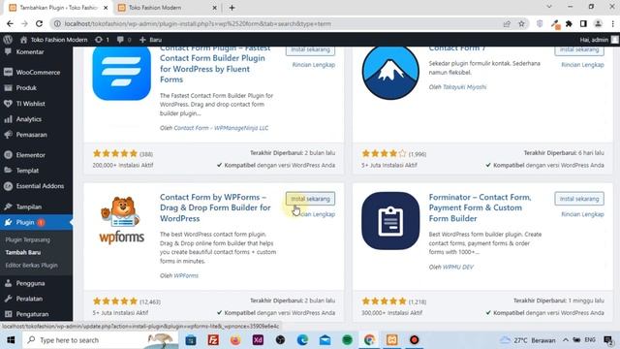
Task: Open author link WPManageNinja LLC
Action: [221, 128]
